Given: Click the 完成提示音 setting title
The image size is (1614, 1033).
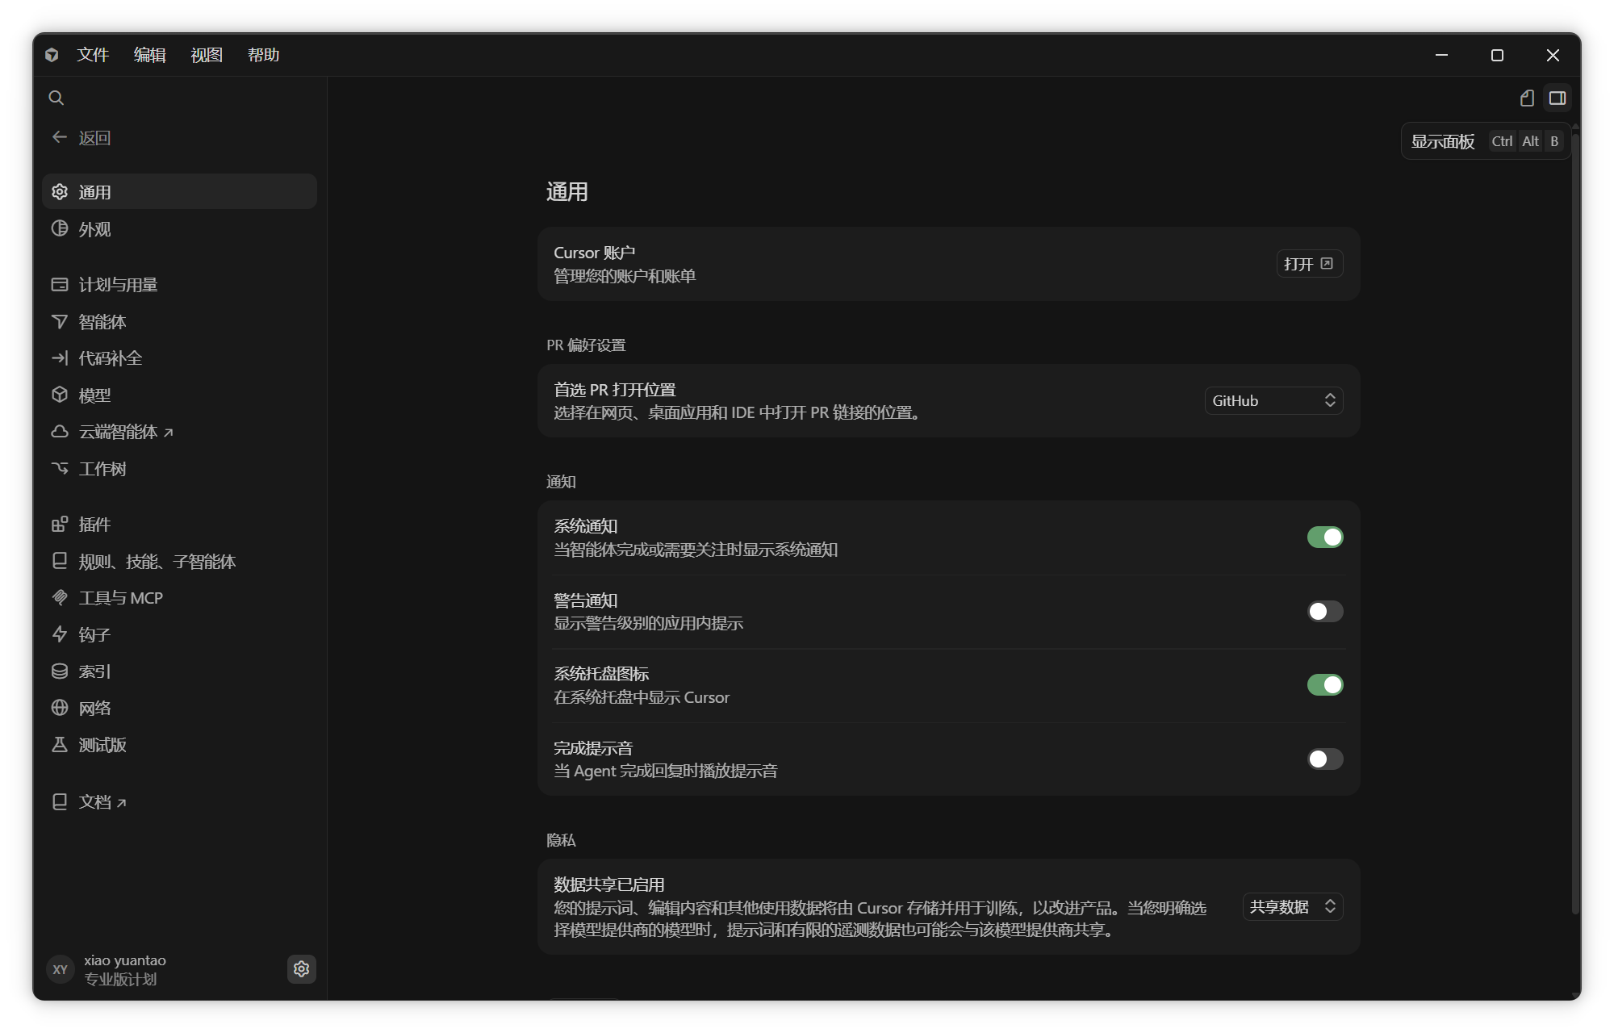Looking at the screenshot, I should tap(593, 748).
